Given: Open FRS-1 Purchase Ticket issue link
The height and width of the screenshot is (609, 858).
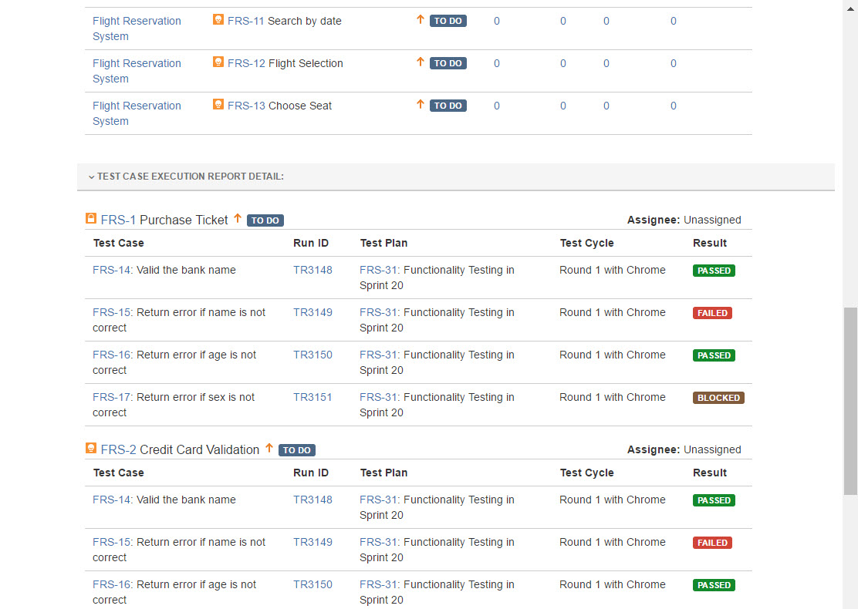Looking at the screenshot, I should coord(118,220).
